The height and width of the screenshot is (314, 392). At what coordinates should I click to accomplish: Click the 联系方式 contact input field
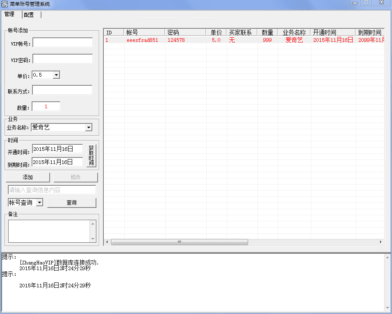click(x=62, y=90)
